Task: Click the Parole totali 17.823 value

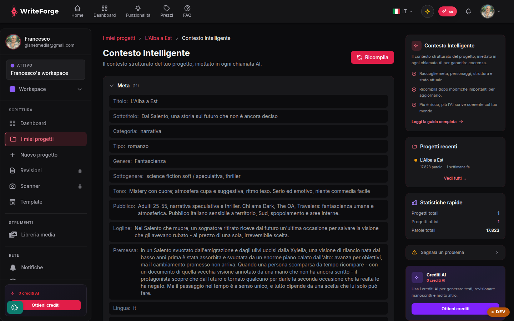Action: click(493, 230)
